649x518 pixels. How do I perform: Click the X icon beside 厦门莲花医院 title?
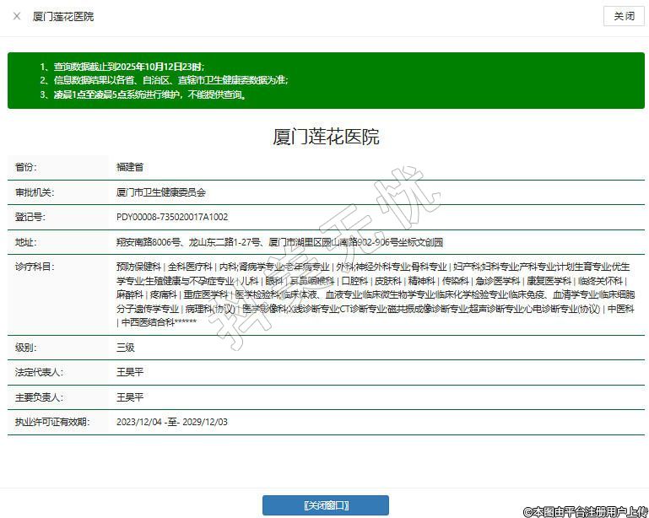click(x=17, y=17)
